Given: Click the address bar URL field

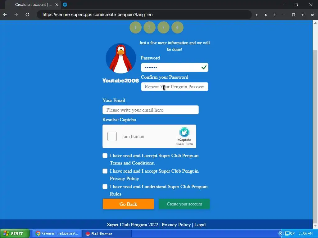Looking at the screenshot, I should 144,15.
